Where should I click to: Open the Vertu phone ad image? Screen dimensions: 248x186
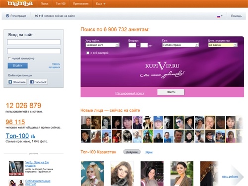pyautogui.click(x=16, y=169)
